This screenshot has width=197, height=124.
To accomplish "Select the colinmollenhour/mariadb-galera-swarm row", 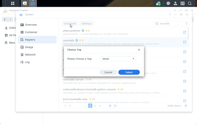I will (x=125, y=91).
